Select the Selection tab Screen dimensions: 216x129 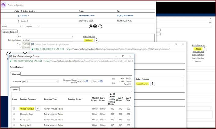pyautogui.click(x=16, y=74)
